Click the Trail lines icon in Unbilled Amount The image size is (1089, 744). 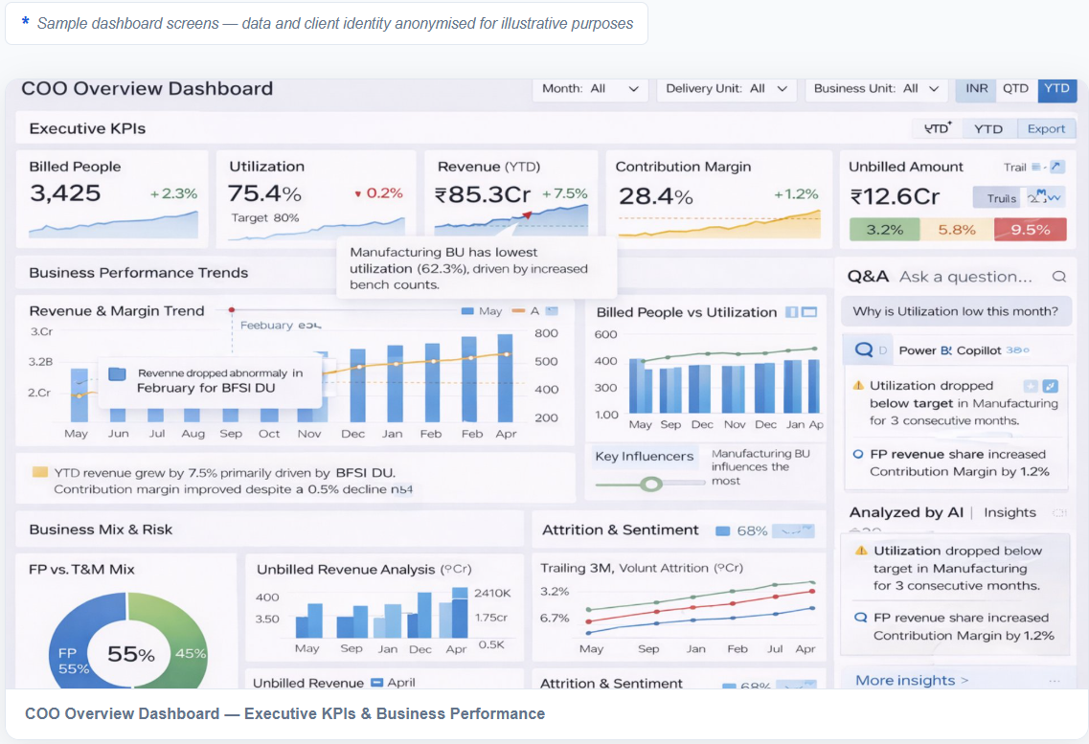click(x=1036, y=167)
